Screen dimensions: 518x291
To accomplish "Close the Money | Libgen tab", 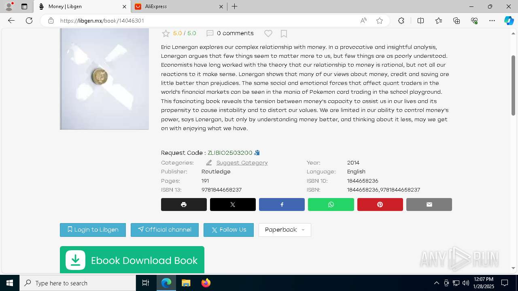I will point(124,6).
